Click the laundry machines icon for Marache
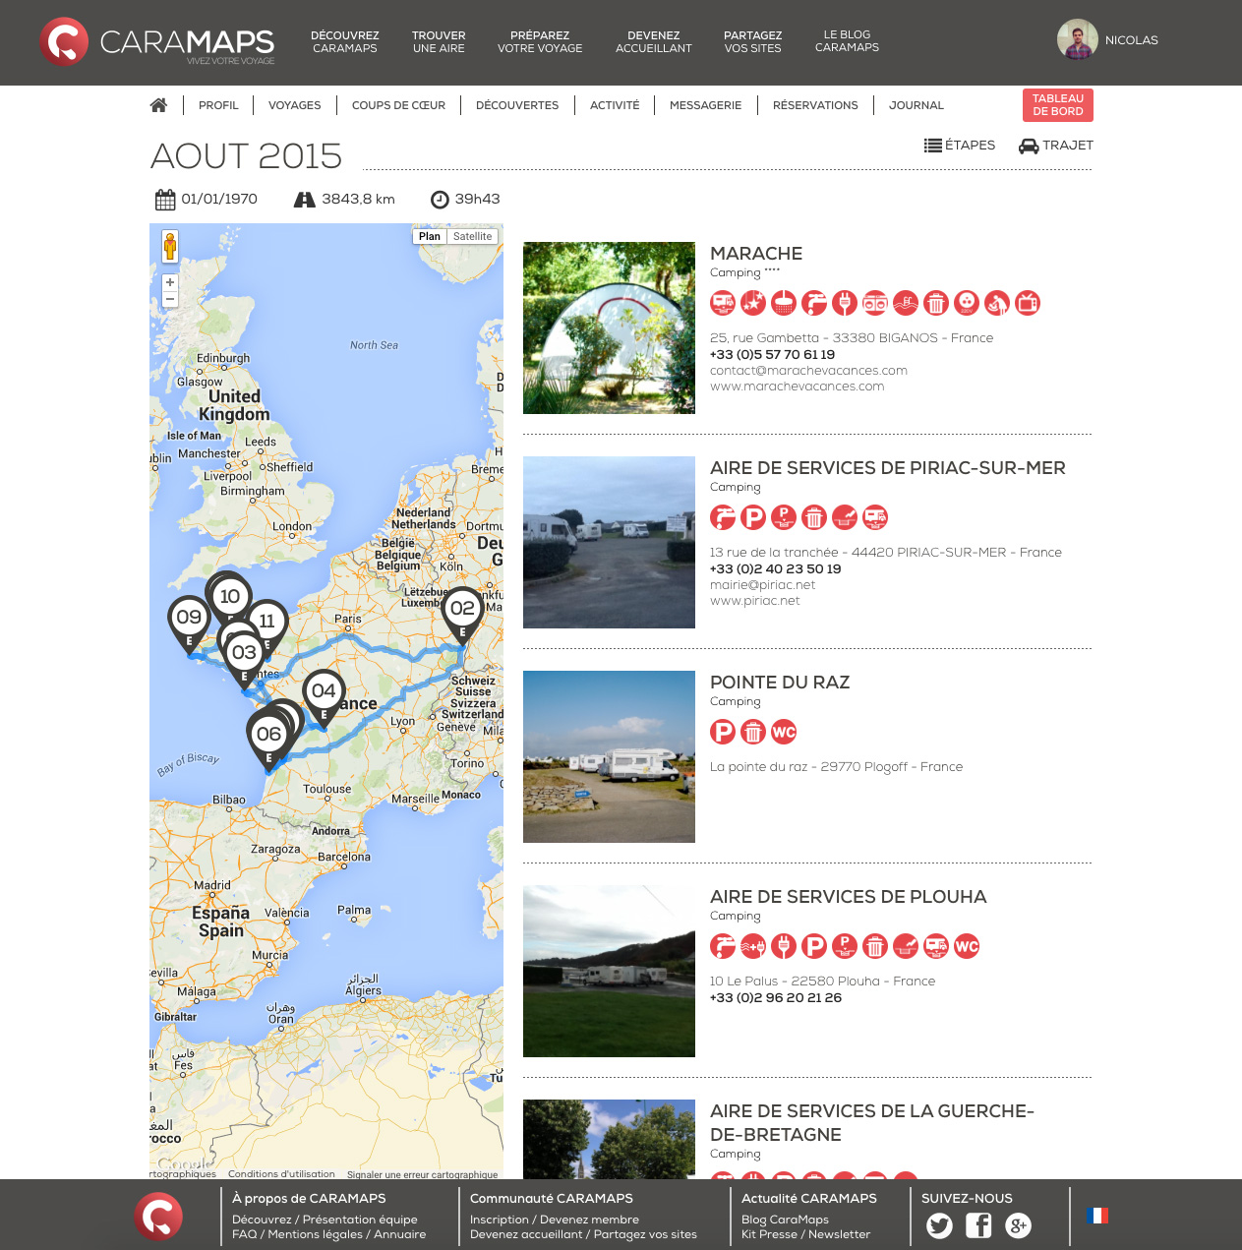Screen dimensions: 1242x1250 click(875, 303)
